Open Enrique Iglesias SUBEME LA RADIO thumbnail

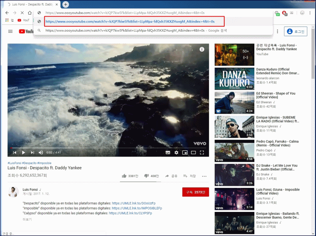point(234,127)
